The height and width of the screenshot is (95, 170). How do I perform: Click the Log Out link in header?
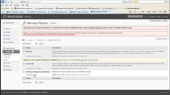[165, 17]
